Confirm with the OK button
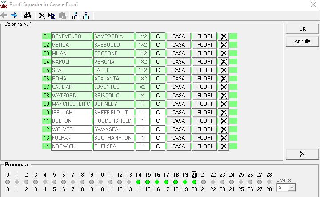Image resolution: width=320 pixels, height=197 pixels. pos(302,29)
